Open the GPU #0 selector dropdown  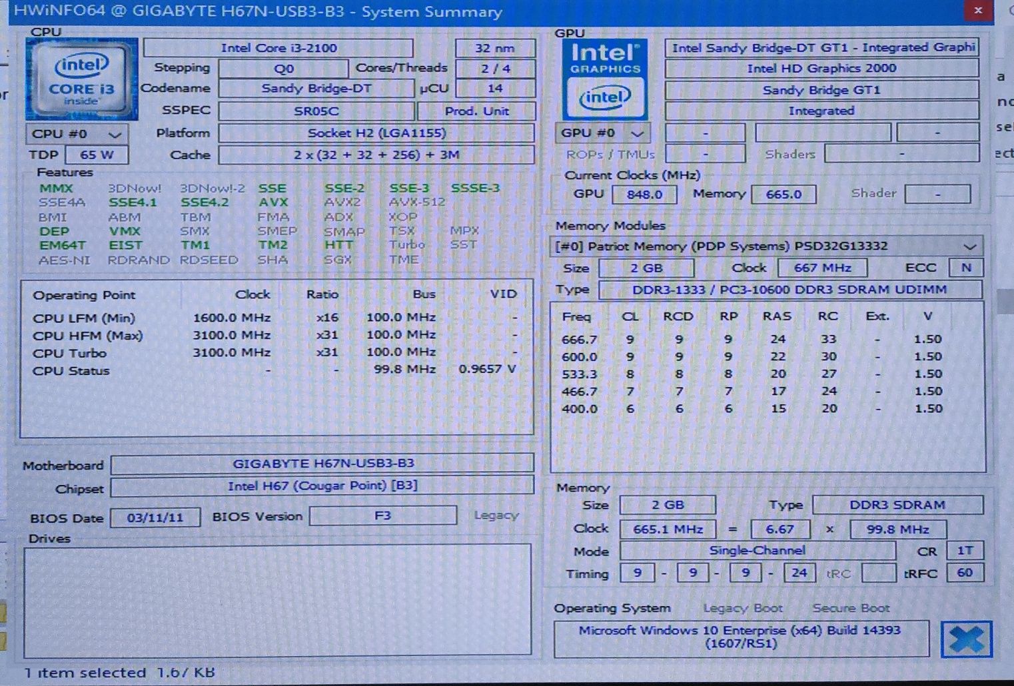pos(603,133)
